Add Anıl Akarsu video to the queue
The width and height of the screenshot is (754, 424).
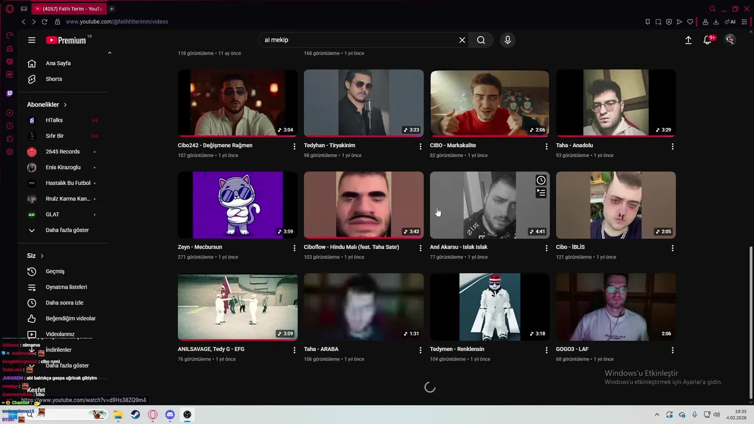(541, 193)
